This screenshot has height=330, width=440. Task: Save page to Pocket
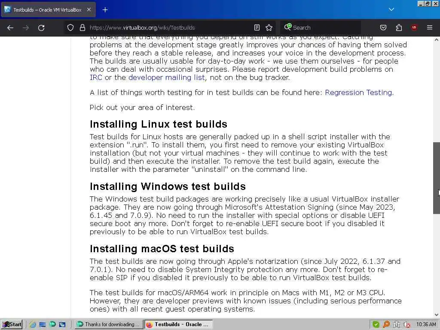pos(383,27)
